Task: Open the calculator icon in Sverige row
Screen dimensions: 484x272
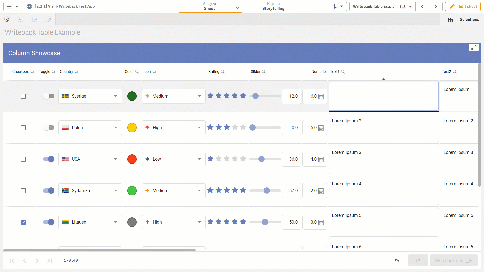Action: [x=321, y=97]
